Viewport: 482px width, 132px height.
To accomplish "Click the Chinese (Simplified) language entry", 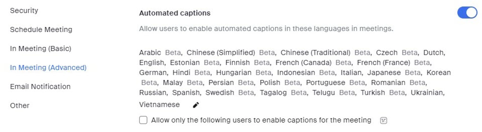I will point(221,53).
